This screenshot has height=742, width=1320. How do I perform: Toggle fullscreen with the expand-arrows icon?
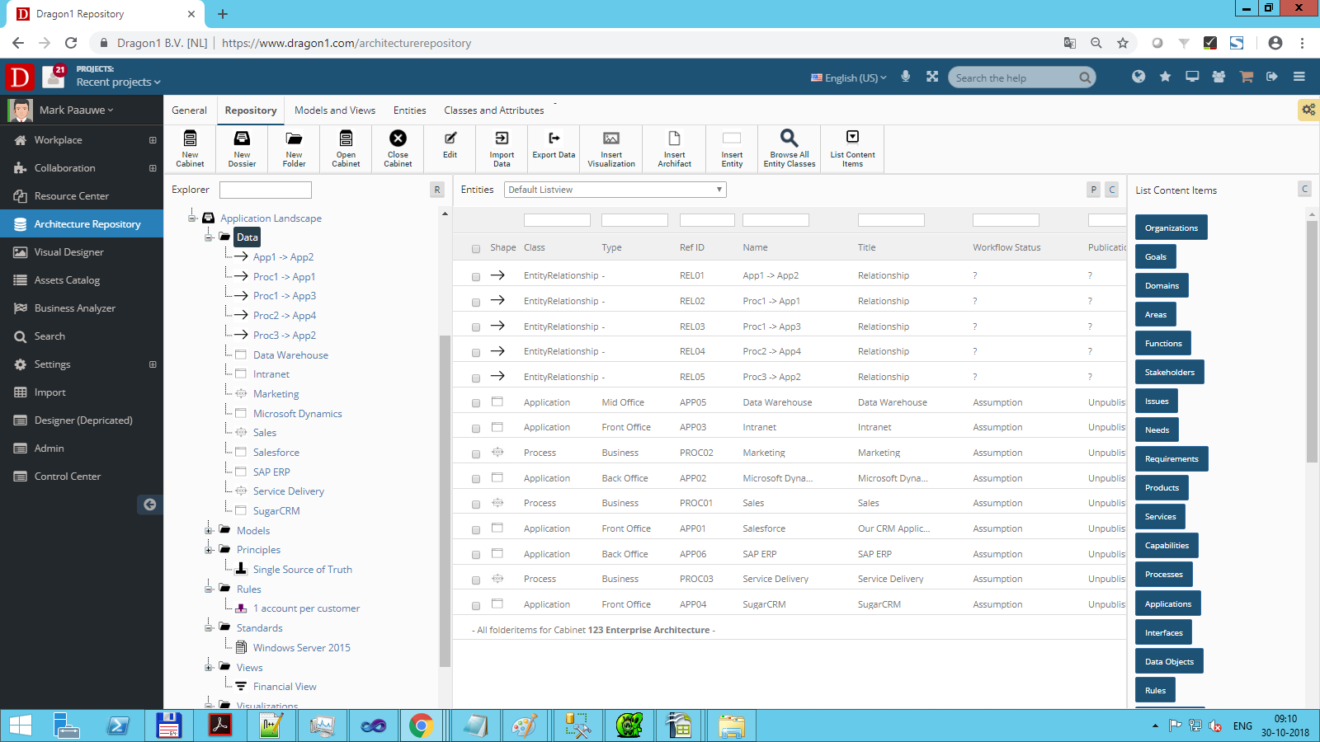point(932,77)
